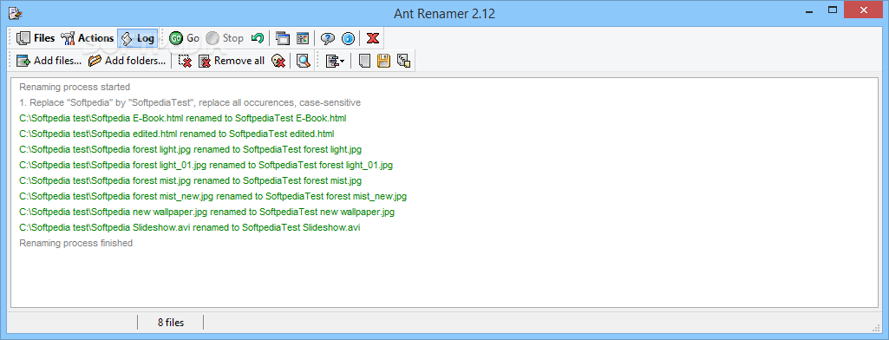Toggle always-on-top window icon
This screenshot has width=889, height=340.
283,38
